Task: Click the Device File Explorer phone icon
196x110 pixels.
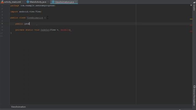Action: (x=194, y=87)
